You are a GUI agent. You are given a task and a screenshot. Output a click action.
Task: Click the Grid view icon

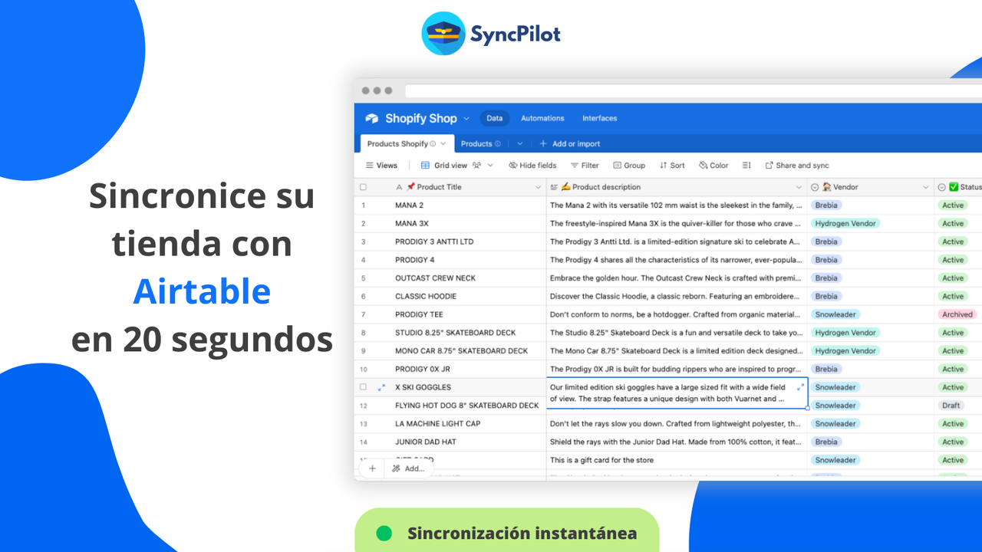point(425,166)
